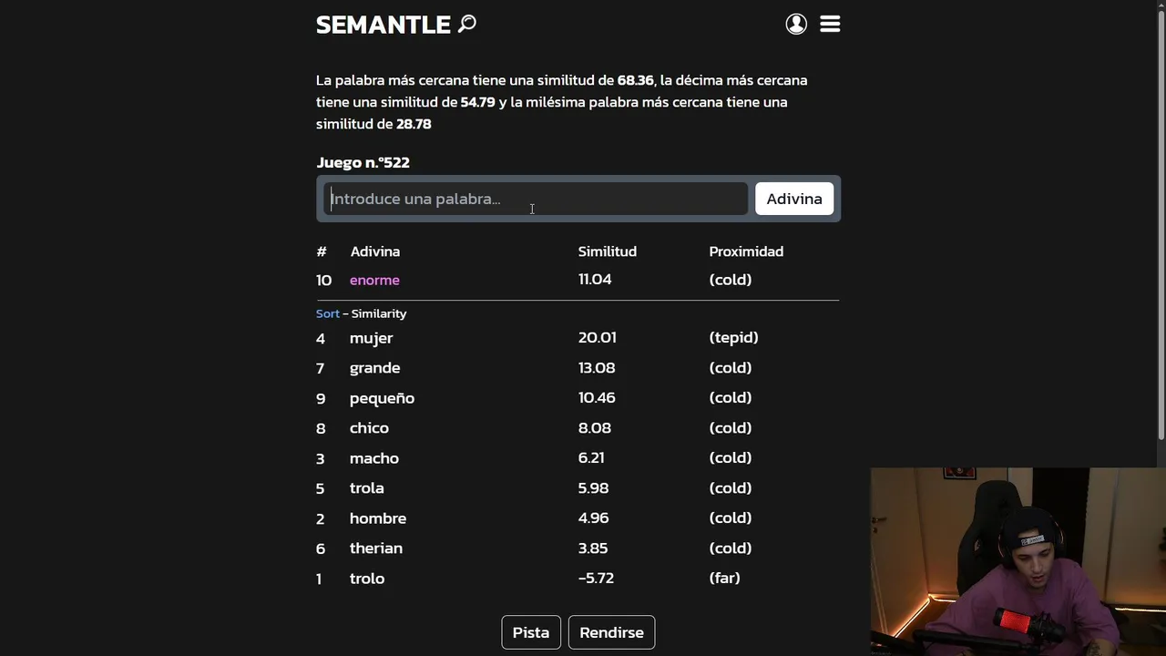The image size is (1166, 656).
Task: Open the hamburger menu
Action: point(830,25)
